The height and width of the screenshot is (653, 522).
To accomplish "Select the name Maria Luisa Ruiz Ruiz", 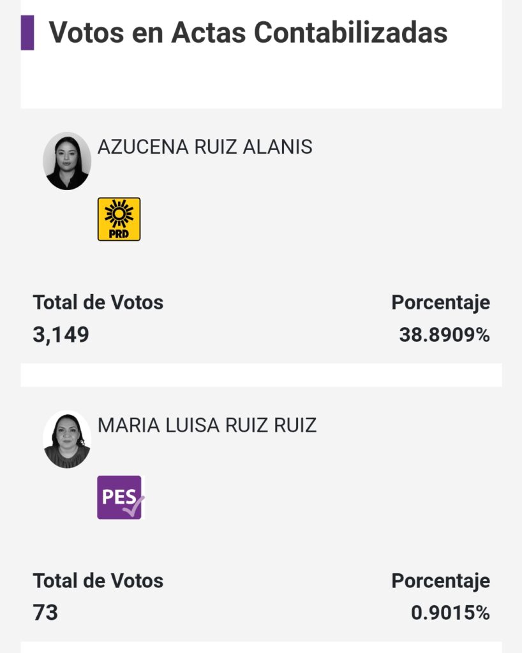I will [207, 425].
